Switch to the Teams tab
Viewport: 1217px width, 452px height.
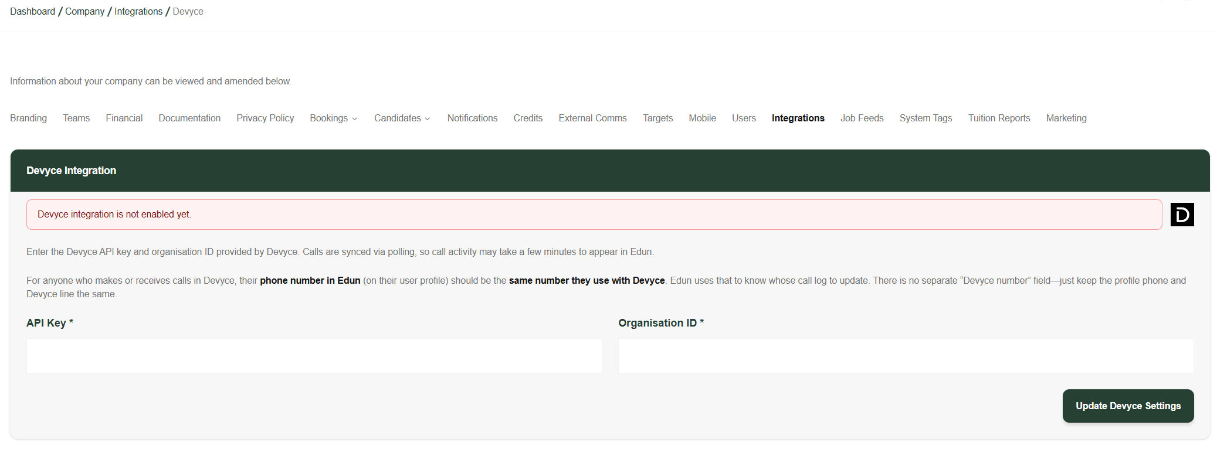click(x=76, y=118)
